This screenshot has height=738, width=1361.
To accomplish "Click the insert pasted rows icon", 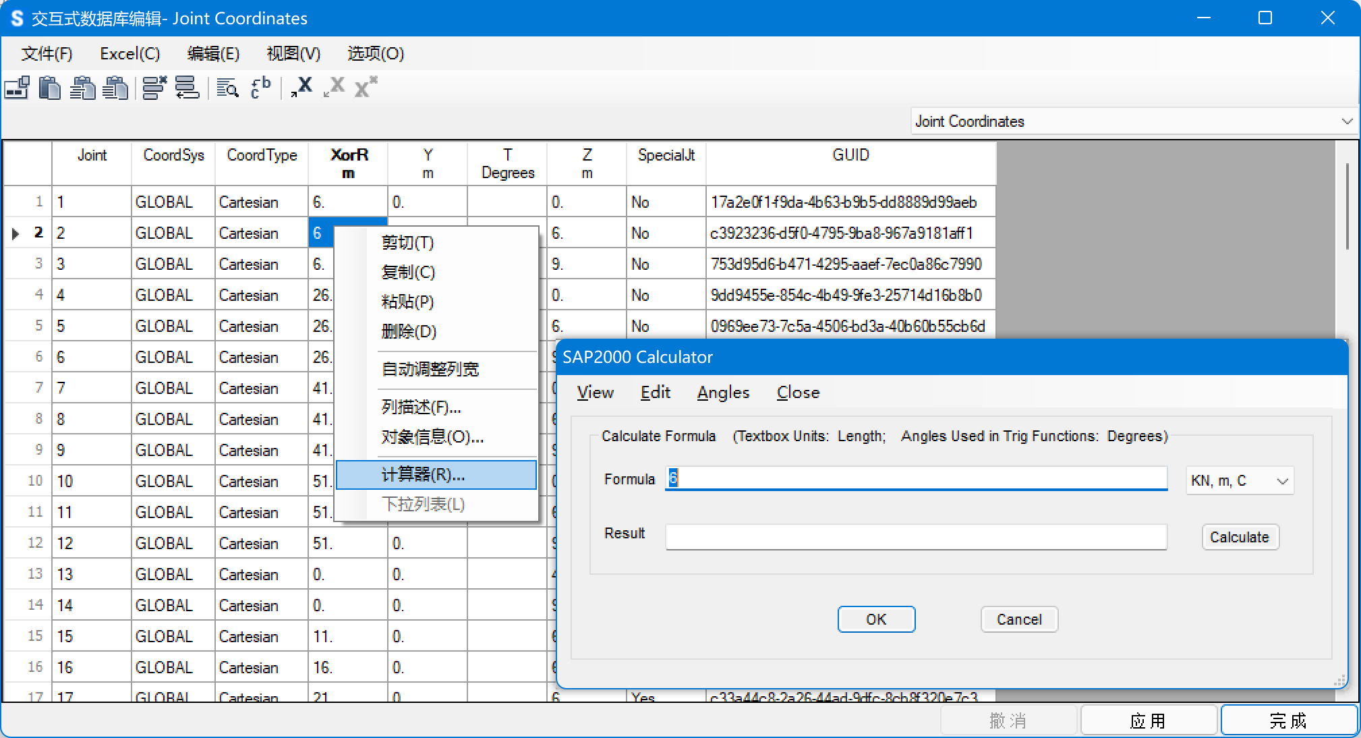I will tap(82, 88).
